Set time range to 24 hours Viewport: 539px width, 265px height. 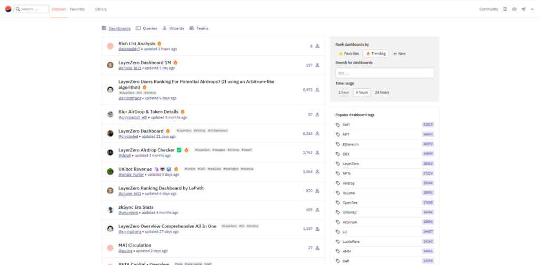click(x=381, y=93)
